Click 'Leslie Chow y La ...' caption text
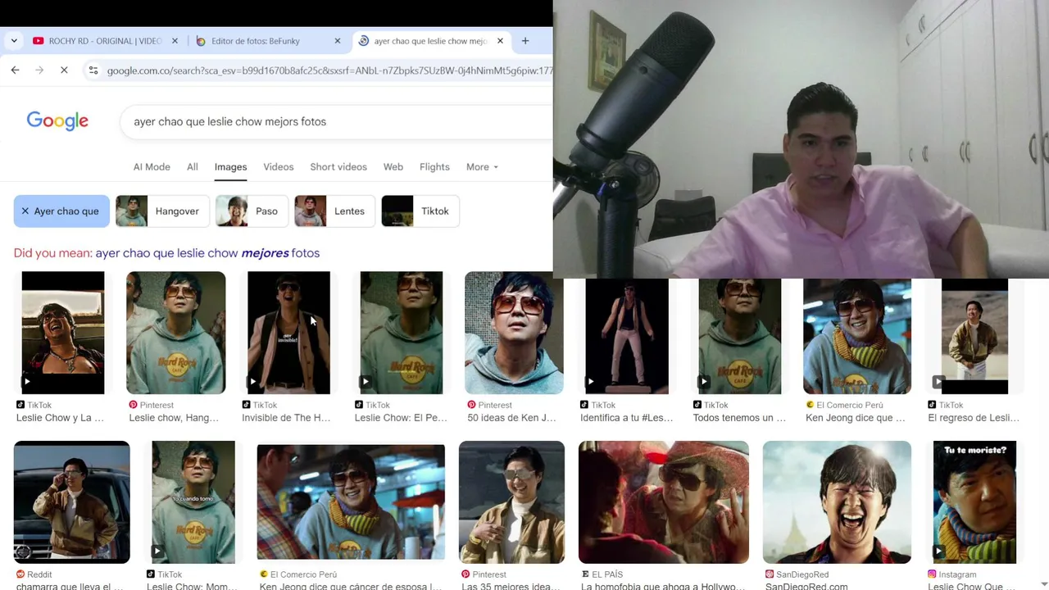The height and width of the screenshot is (590, 1049). click(60, 418)
